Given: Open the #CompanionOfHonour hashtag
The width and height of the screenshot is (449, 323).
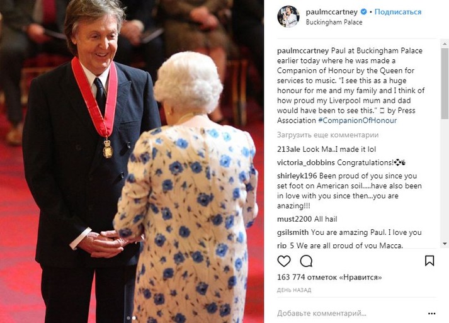Looking at the screenshot, I should [357, 120].
